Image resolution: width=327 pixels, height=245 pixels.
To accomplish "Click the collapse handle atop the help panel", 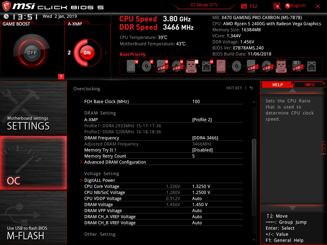I will point(293,90).
